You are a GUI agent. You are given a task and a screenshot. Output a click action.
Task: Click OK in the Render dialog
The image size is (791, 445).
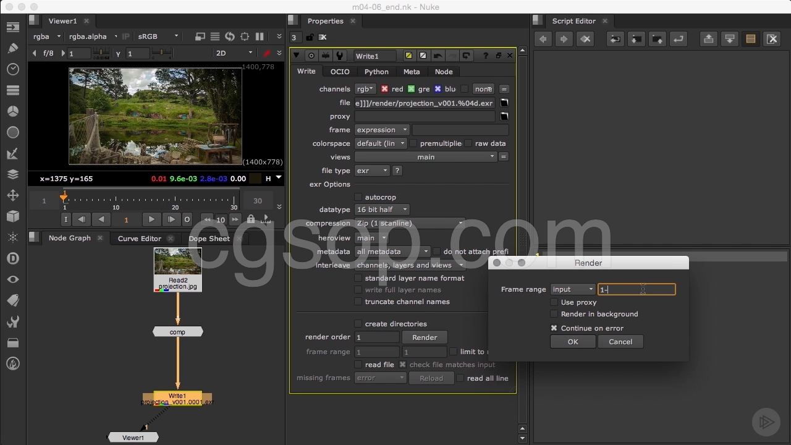pyautogui.click(x=573, y=342)
